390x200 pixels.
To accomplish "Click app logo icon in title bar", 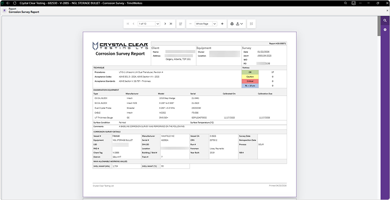I will tap(2, 3).
